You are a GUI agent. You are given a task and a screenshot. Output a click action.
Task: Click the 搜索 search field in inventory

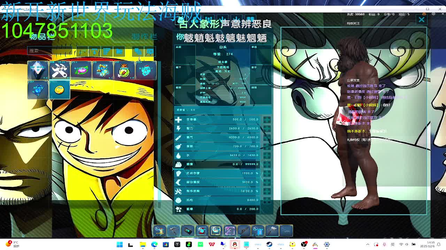(49, 51)
